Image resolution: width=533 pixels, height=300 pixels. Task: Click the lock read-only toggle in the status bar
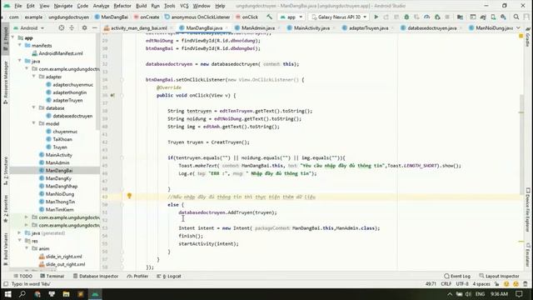pyautogui.click(x=497, y=284)
